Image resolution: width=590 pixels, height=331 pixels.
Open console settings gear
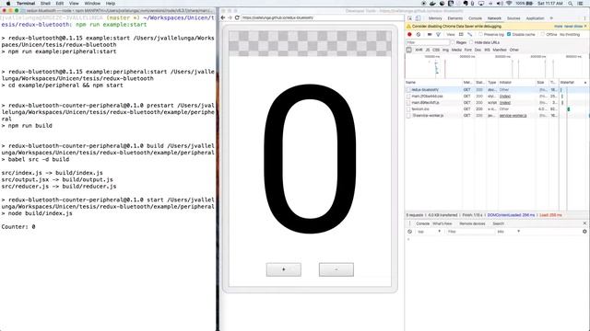584,232
